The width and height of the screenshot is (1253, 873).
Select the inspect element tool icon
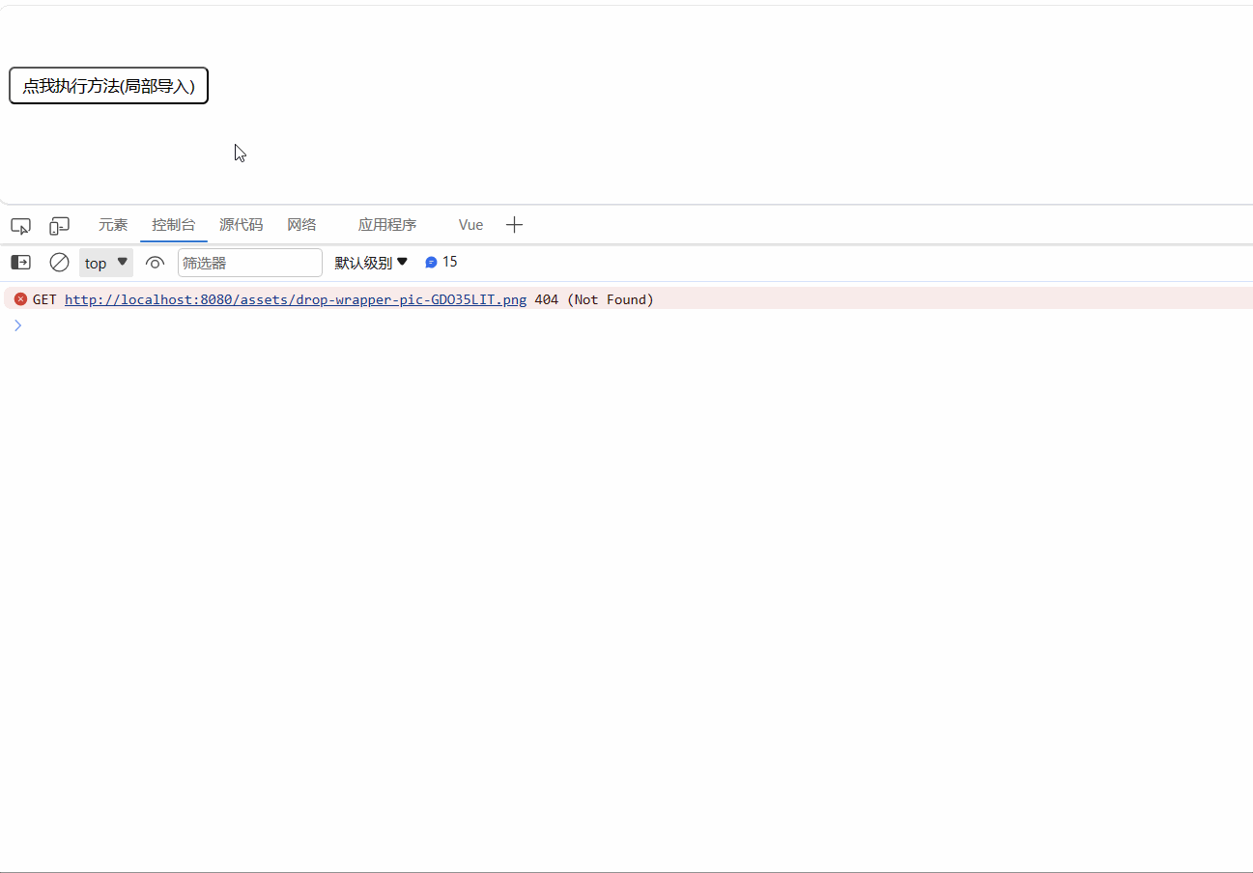click(20, 225)
